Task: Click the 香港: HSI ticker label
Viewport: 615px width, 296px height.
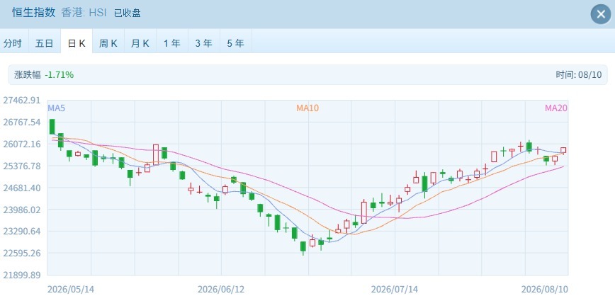Action: point(85,13)
